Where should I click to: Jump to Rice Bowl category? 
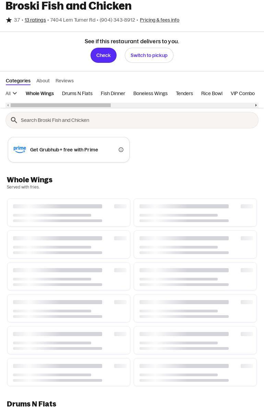point(212,93)
